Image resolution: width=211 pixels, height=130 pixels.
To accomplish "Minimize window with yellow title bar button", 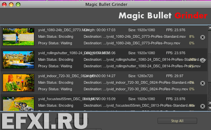I will click(x=11, y=5).
